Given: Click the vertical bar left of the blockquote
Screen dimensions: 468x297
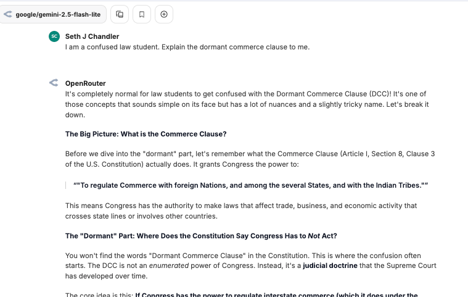Looking at the screenshot, I should point(66,185).
